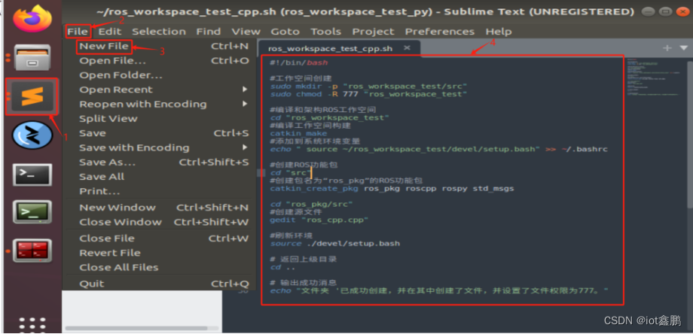Open tab list dropdown arrow
This screenshot has height=334, width=693.
pos(684,47)
